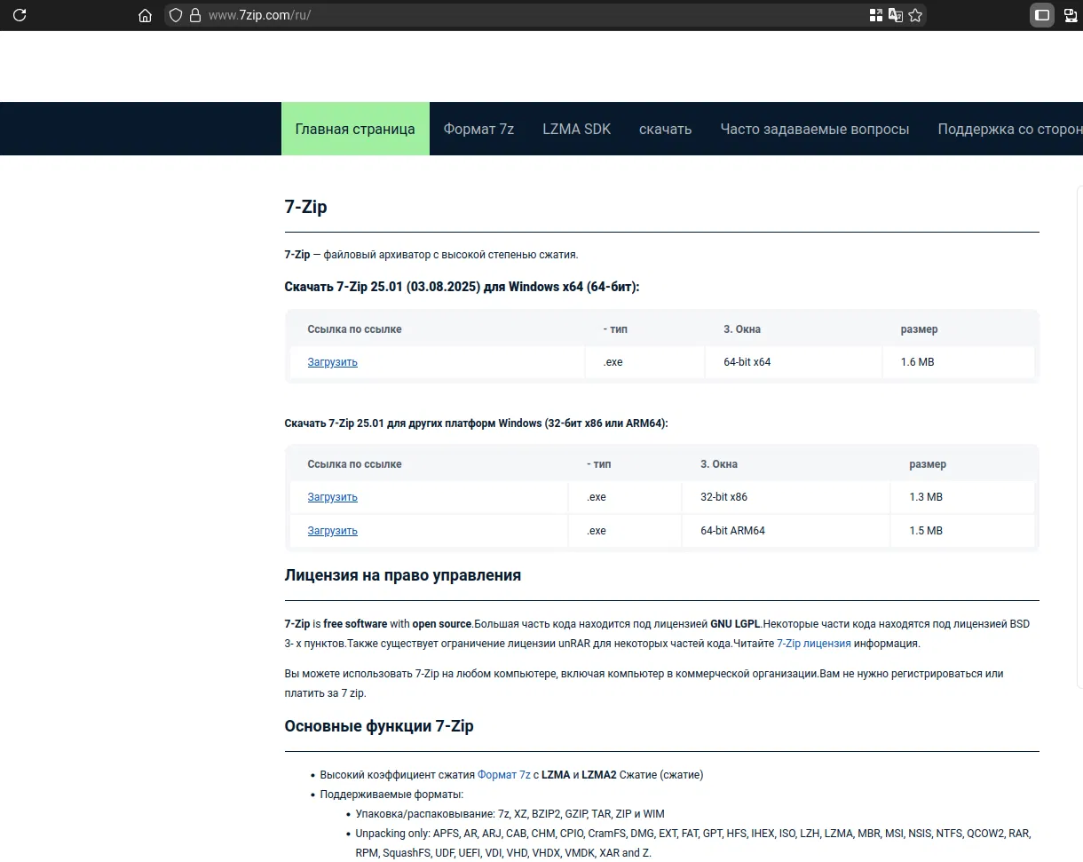Open the extensions grid icon in the address bar
1083x862 pixels.
pyautogui.click(x=876, y=15)
